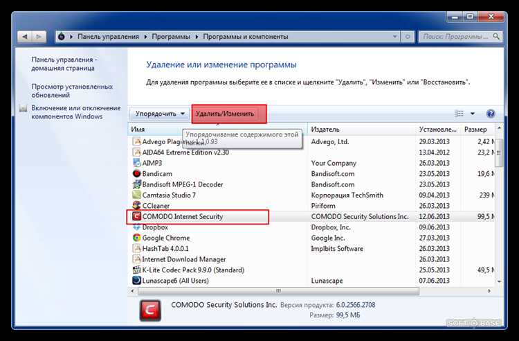
Task: Click publisher Корпорация TechSmith cell
Action: [347, 195]
